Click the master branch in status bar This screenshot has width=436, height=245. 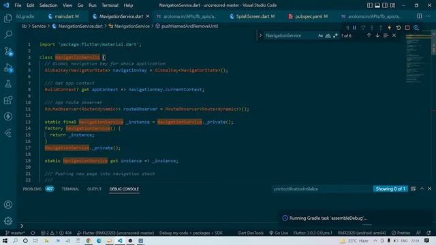pos(15,233)
